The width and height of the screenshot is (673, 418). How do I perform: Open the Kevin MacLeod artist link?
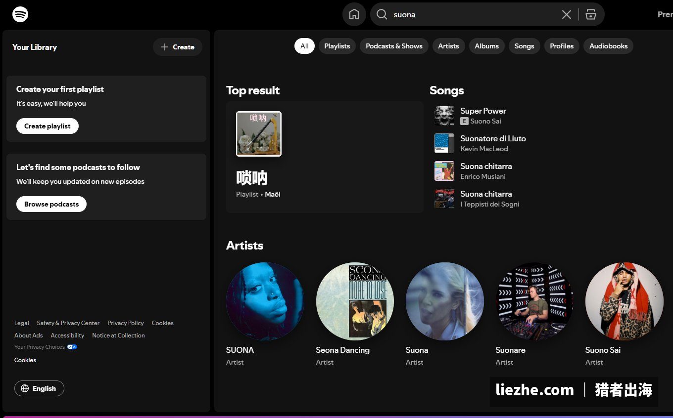(x=484, y=149)
